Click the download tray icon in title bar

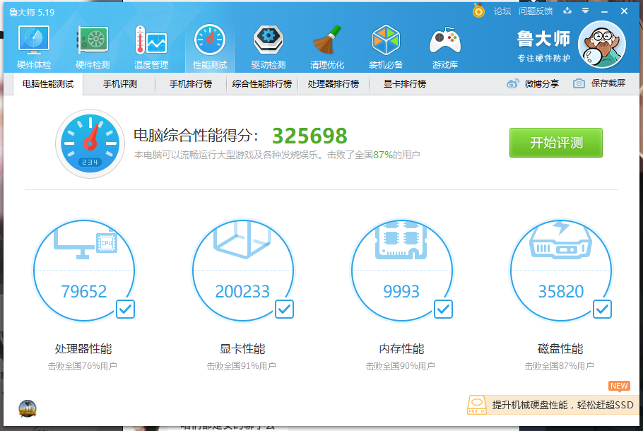click(567, 11)
